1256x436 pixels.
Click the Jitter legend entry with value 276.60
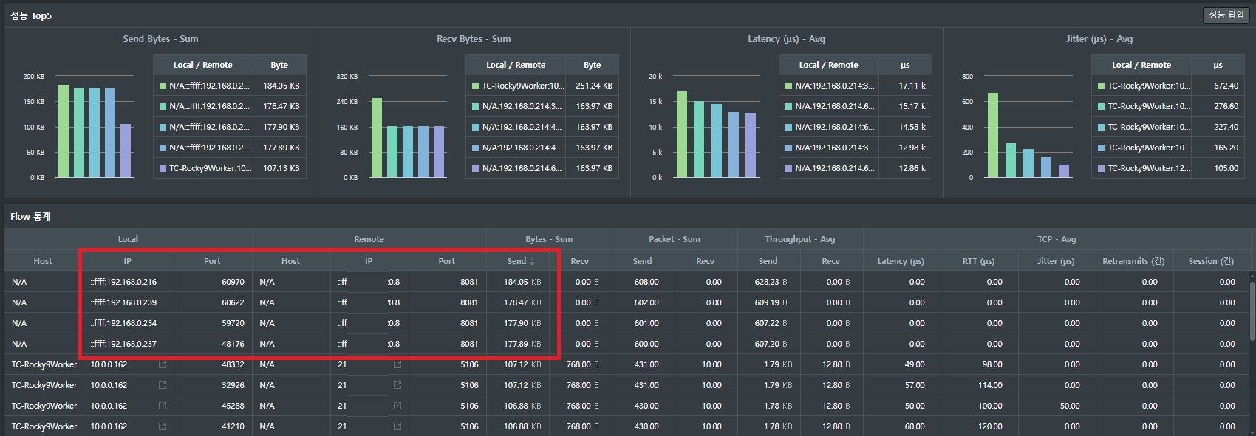coord(1167,106)
